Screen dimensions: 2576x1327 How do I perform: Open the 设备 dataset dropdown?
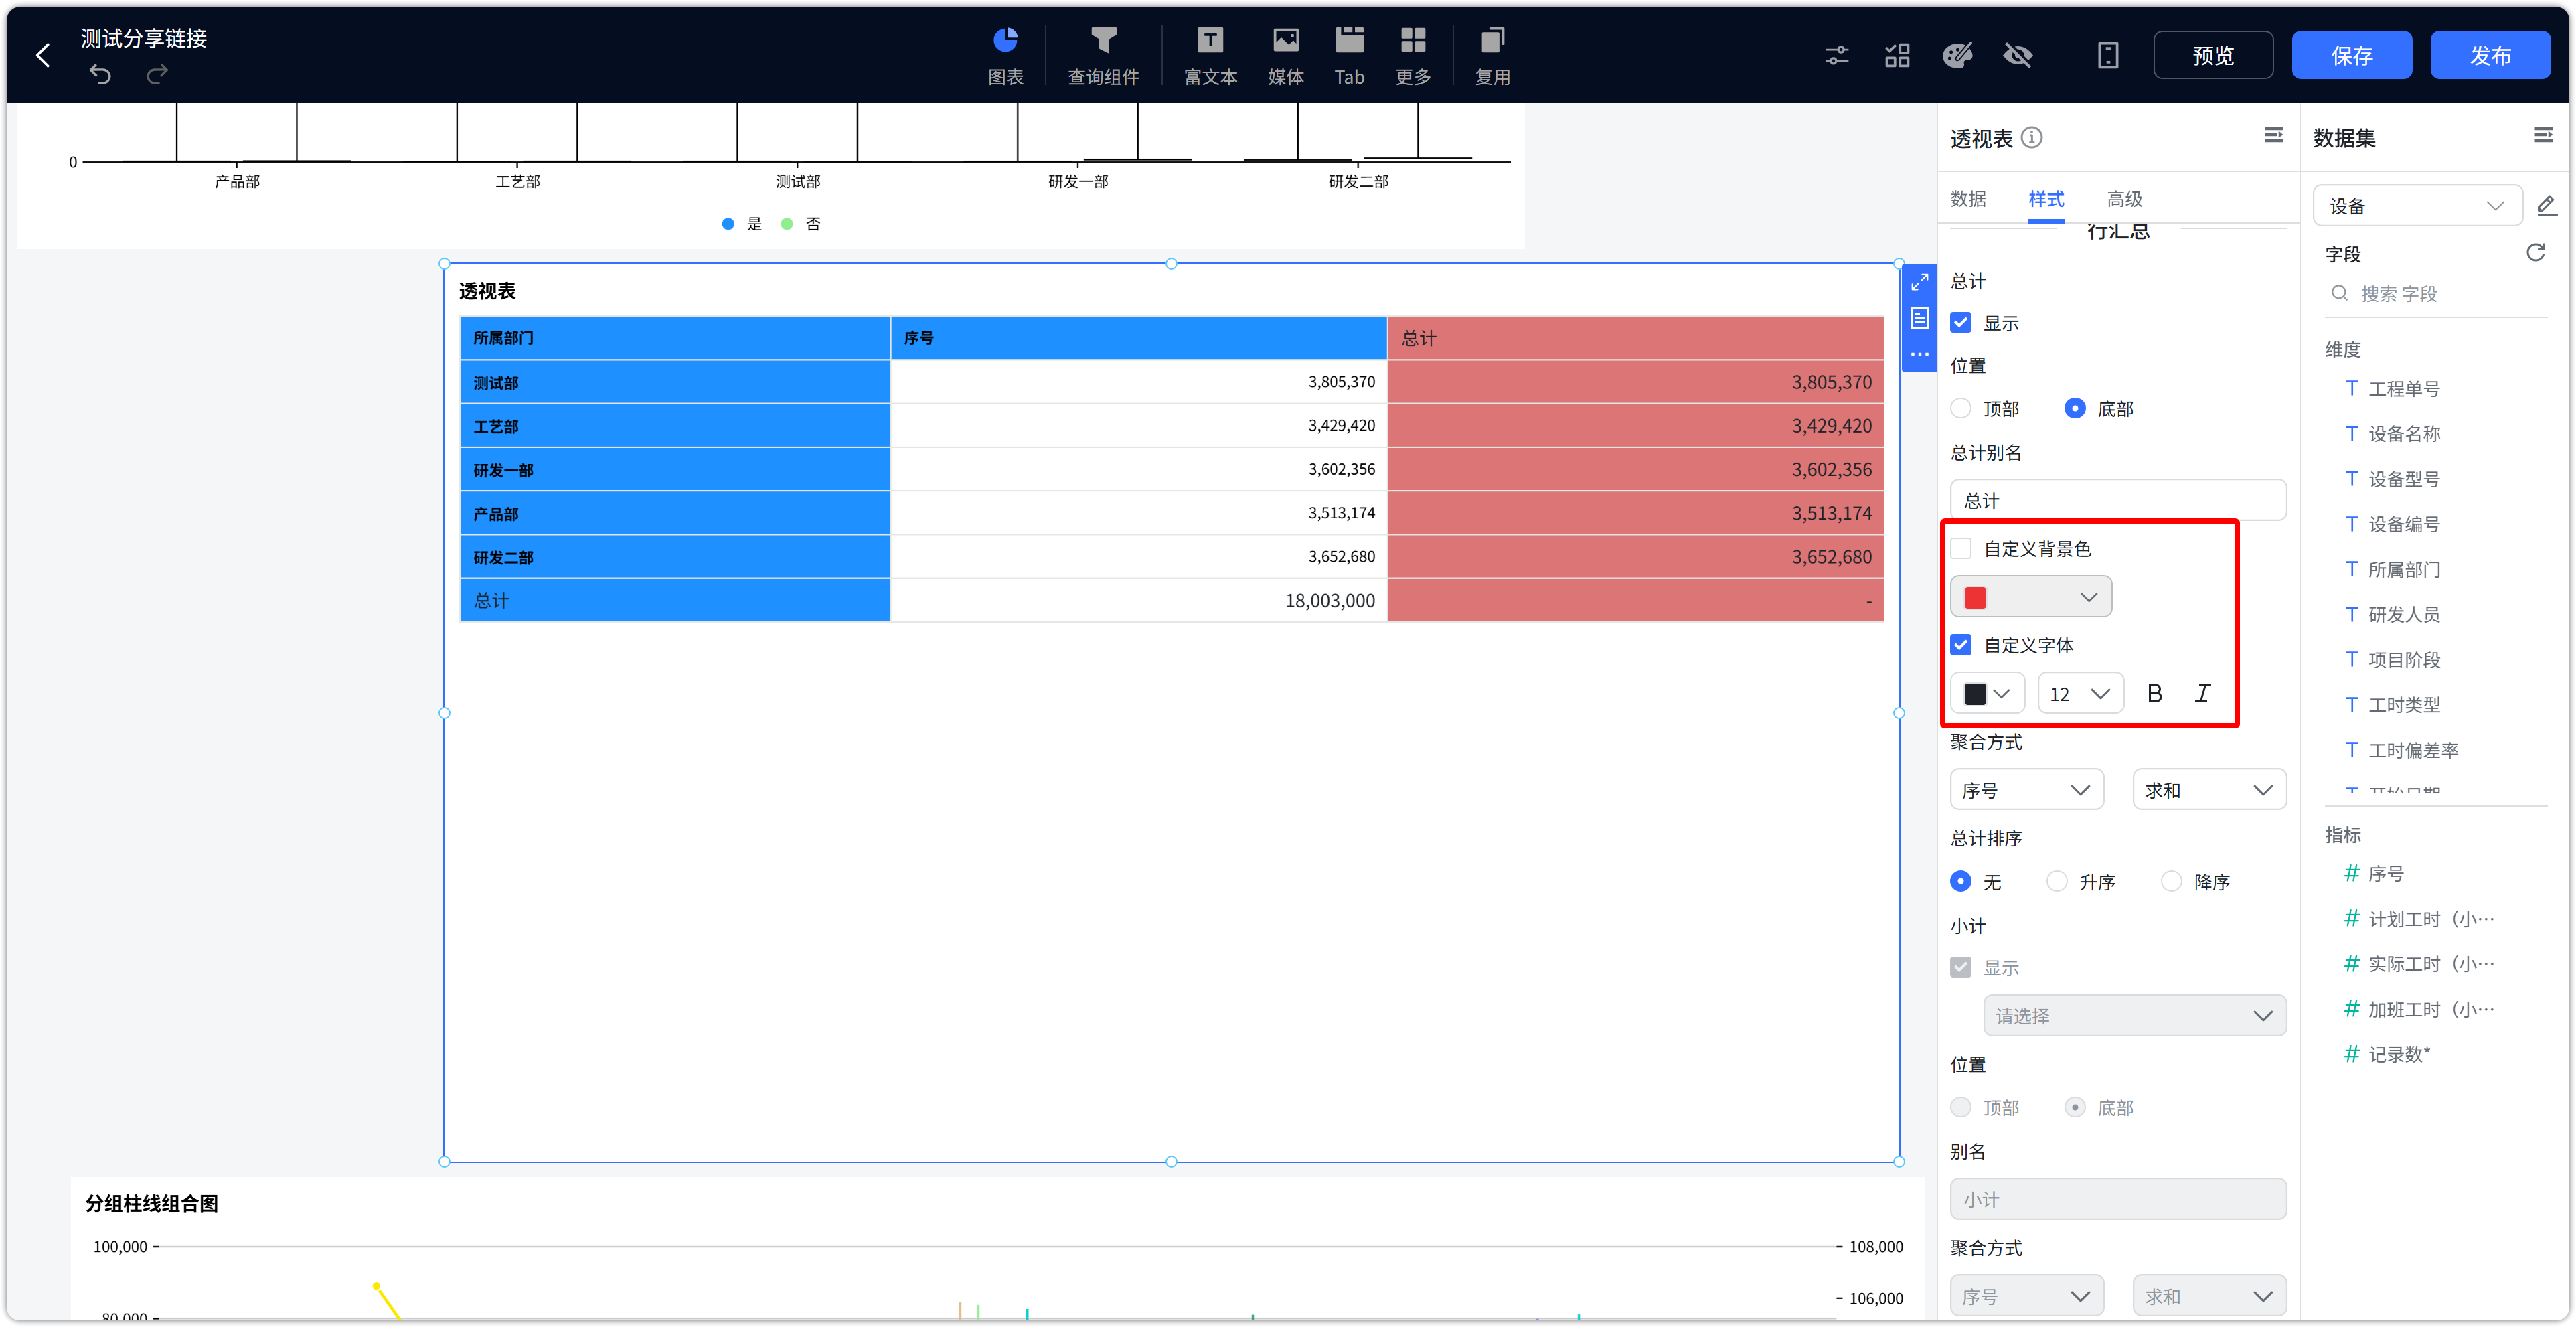pyautogui.click(x=2417, y=206)
